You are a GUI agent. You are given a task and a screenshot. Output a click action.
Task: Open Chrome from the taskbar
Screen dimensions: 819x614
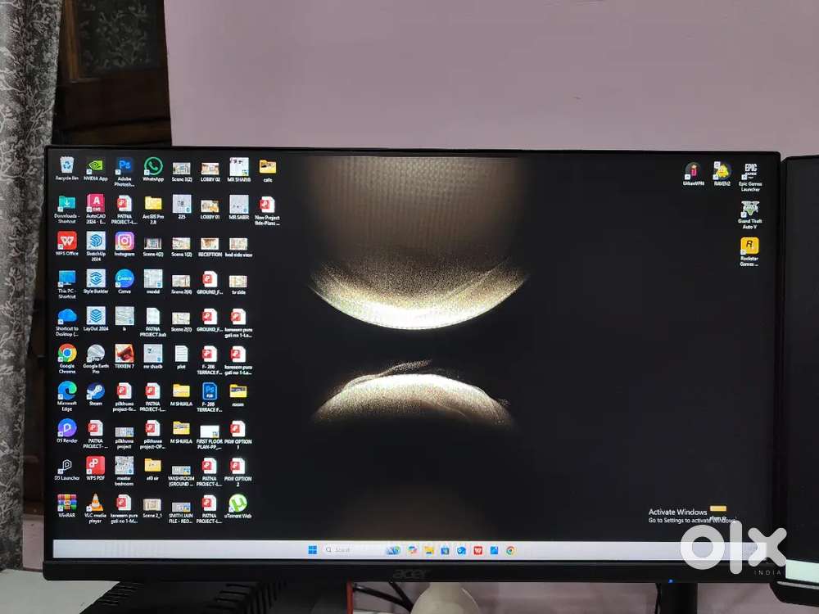click(x=509, y=551)
